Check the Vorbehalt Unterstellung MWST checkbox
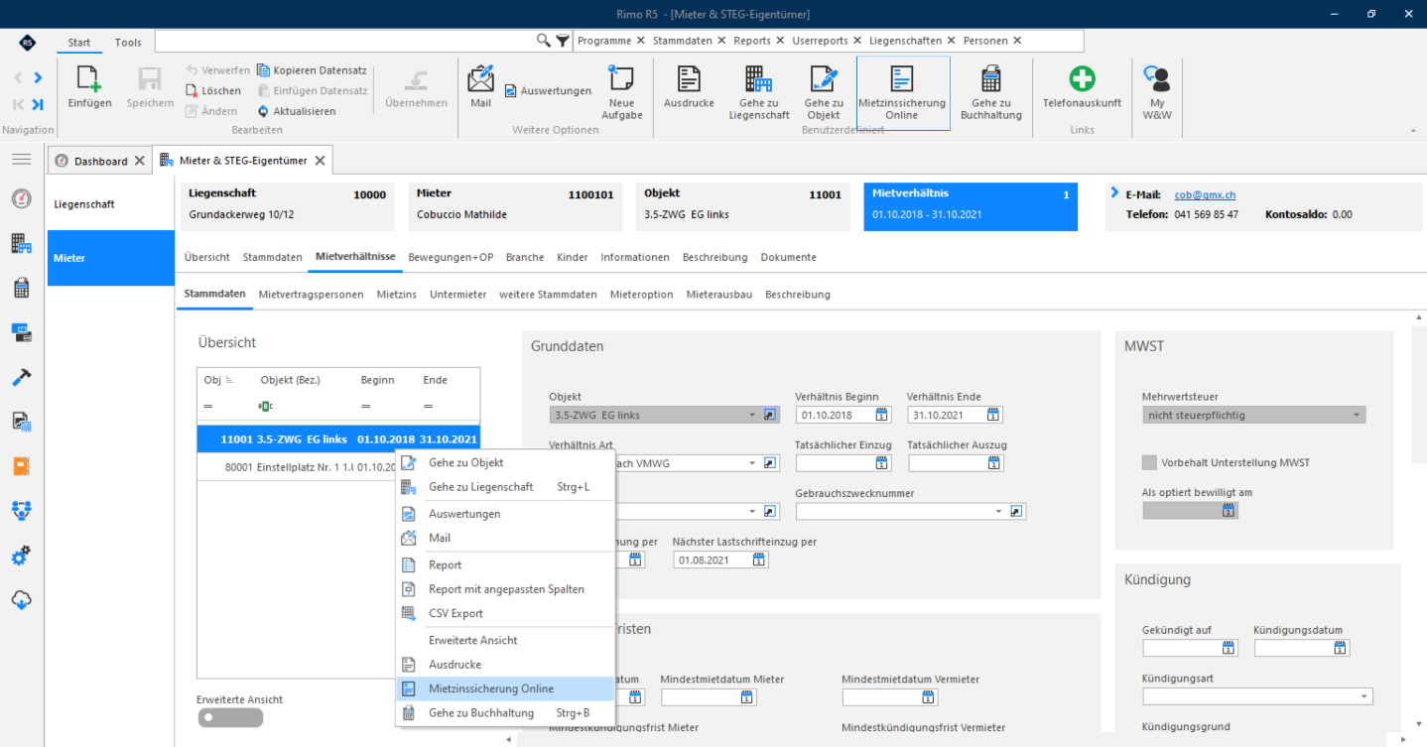Screen dimensions: 1427x747 click(1149, 462)
